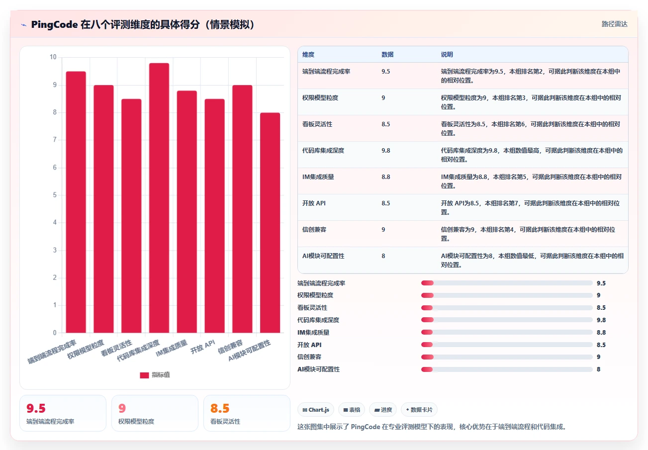Click the Chart.js tag
The height and width of the screenshot is (450, 648).
pyautogui.click(x=316, y=410)
